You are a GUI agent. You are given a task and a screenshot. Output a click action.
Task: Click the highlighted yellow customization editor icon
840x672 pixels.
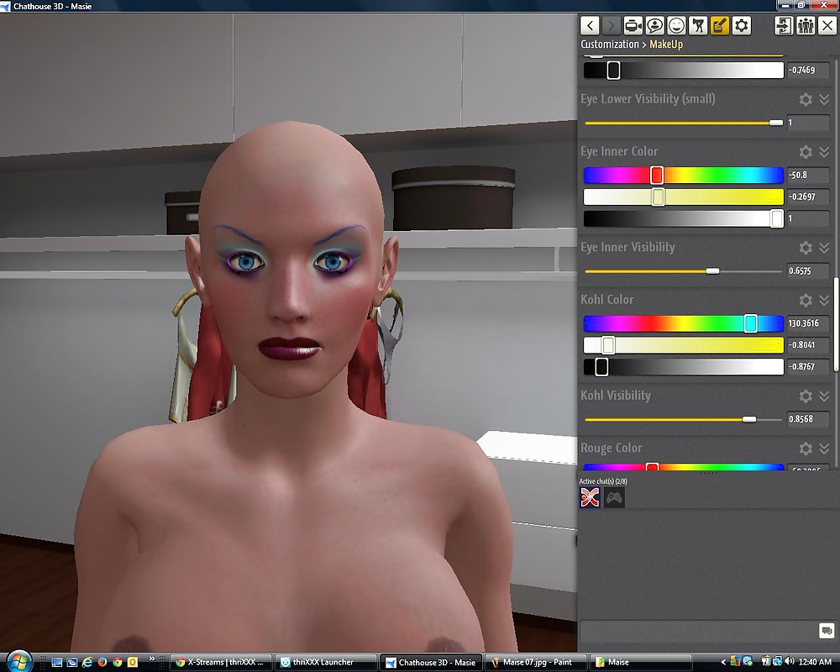point(720,26)
